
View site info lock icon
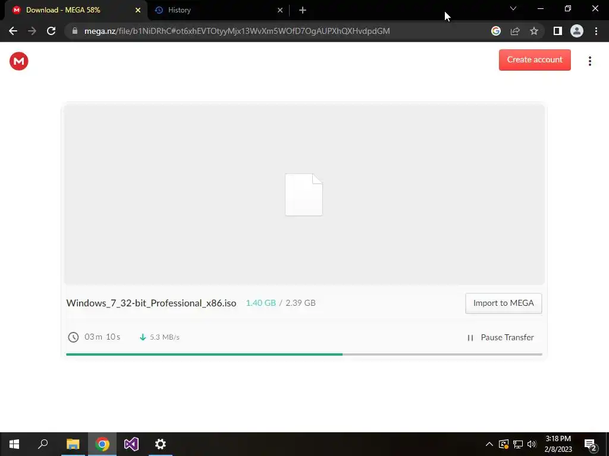75,31
